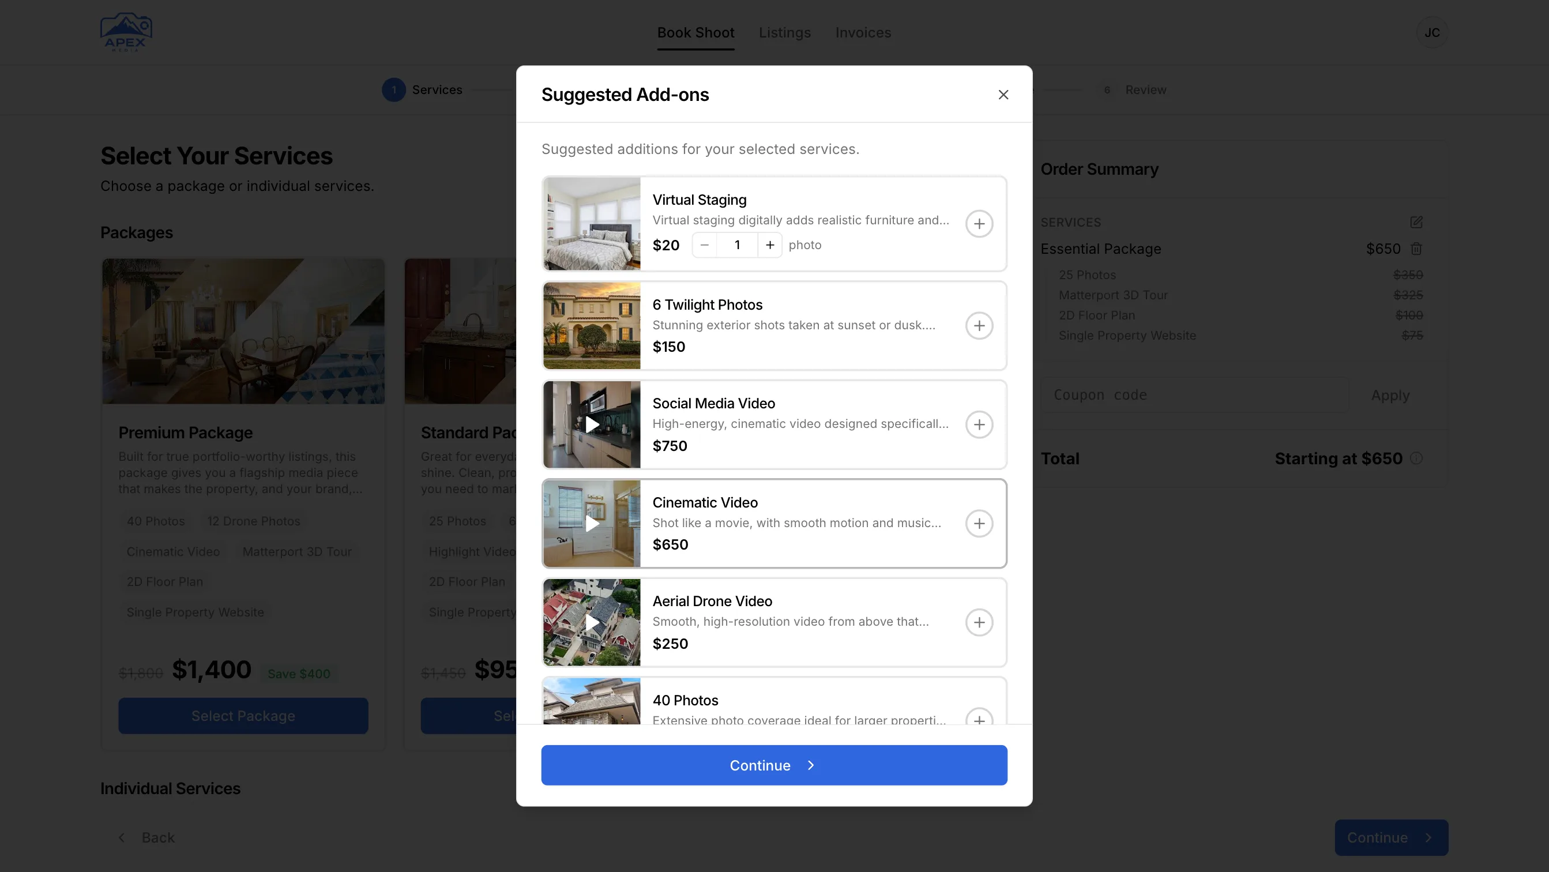Click the Virtual Staging title
1549x872 pixels.
pyautogui.click(x=700, y=200)
